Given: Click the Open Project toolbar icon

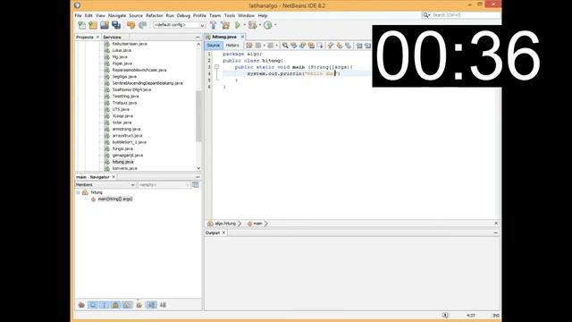Looking at the screenshot, I should [x=105, y=25].
